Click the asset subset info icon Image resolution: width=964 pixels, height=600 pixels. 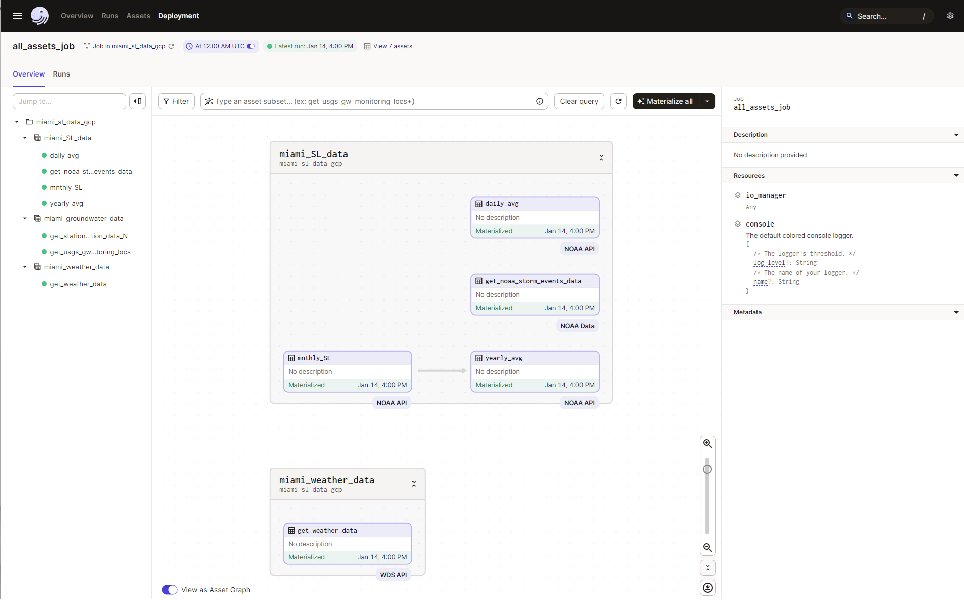tap(540, 101)
